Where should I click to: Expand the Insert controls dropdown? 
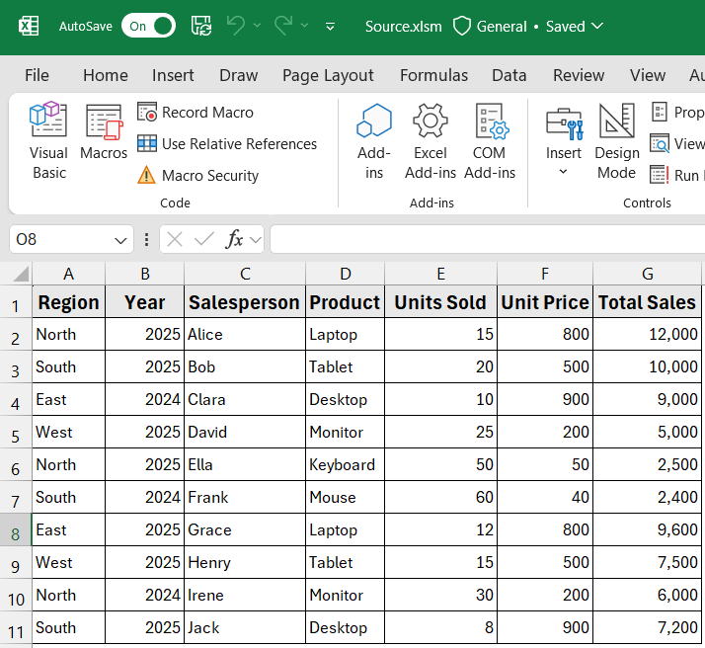click(x=564, y=172)
